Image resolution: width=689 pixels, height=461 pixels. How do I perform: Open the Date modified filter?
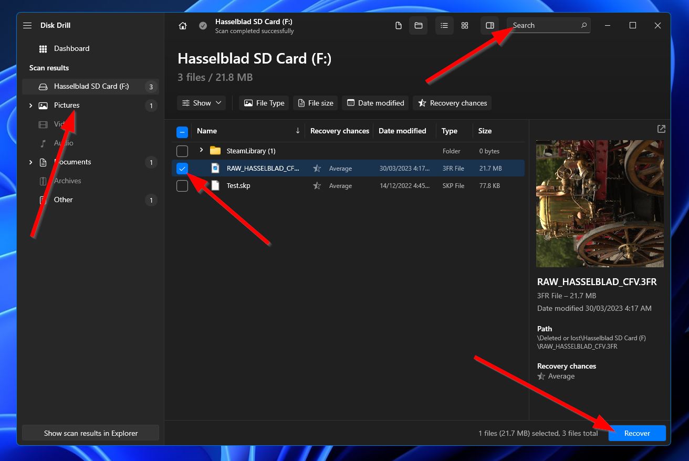tap(375, 103)
